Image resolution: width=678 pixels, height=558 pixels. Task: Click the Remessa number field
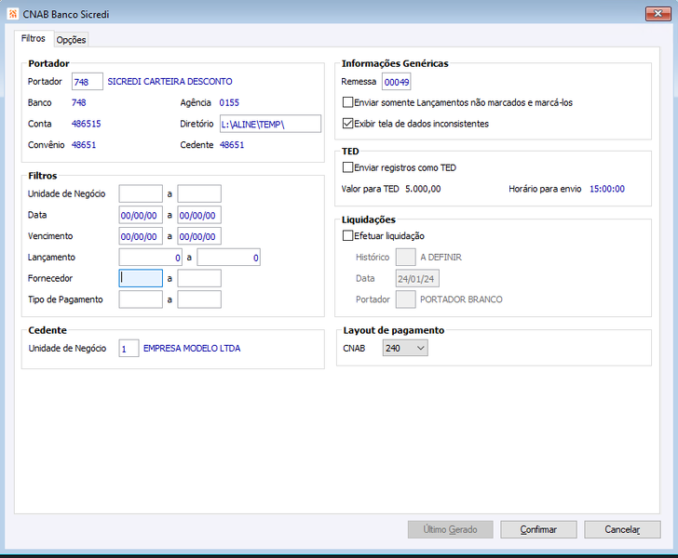point(396,82)
